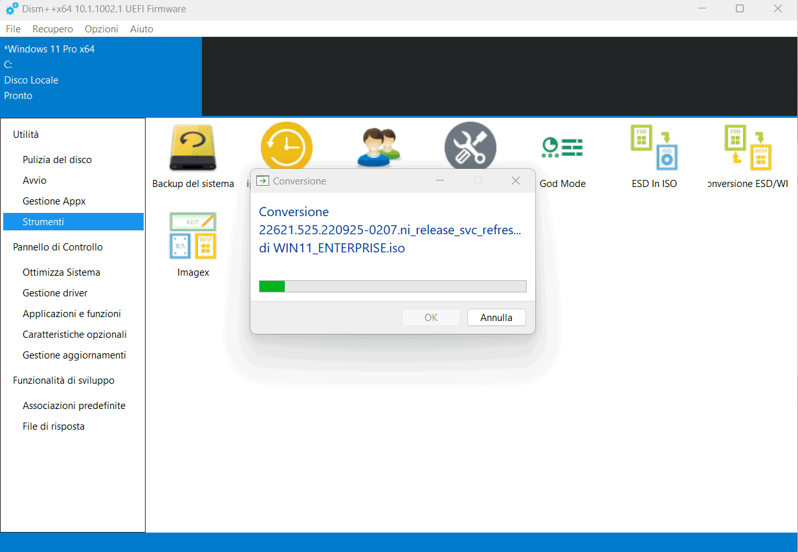Click the Disco Locale label in image tile
This screenshot has width=798, height=552.
click(31, 80)
